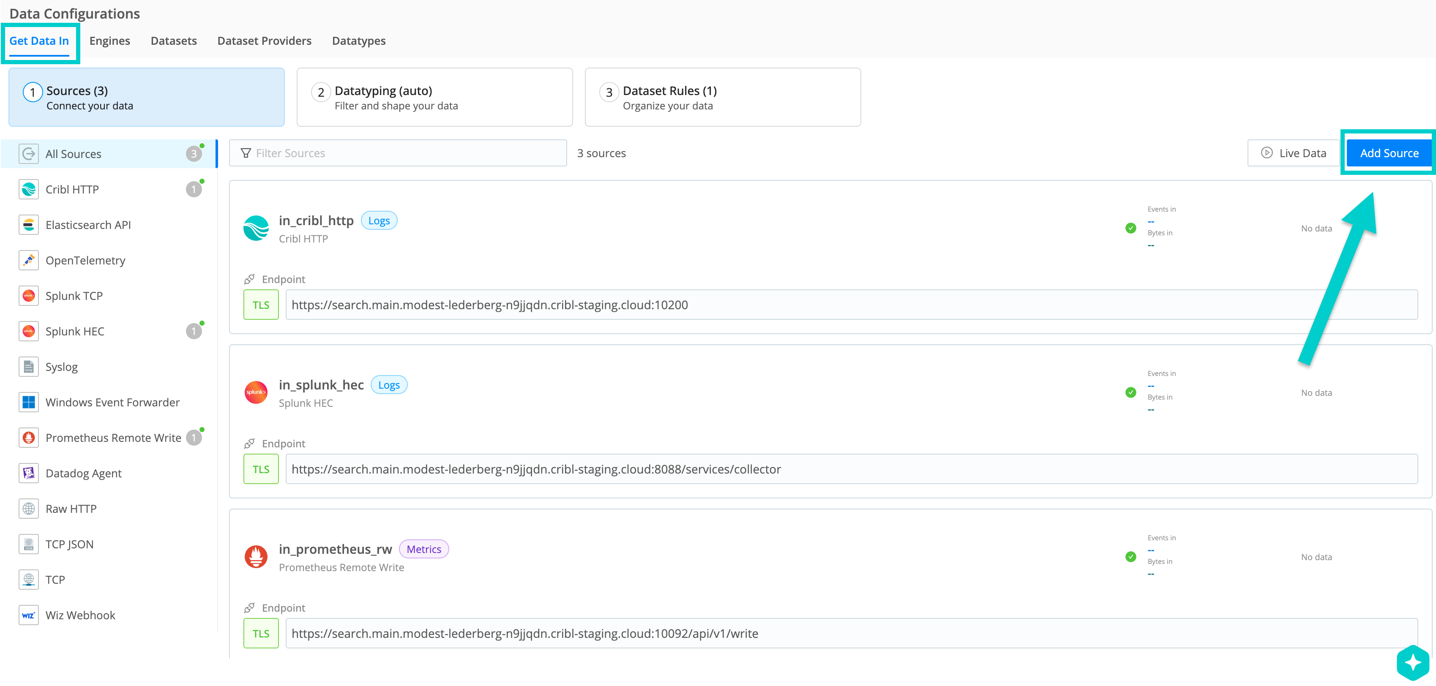The height and width of the screenshot is (686, 1436).
Task: Click the in_prometheus_rw source name
Action: click(335, 550)
